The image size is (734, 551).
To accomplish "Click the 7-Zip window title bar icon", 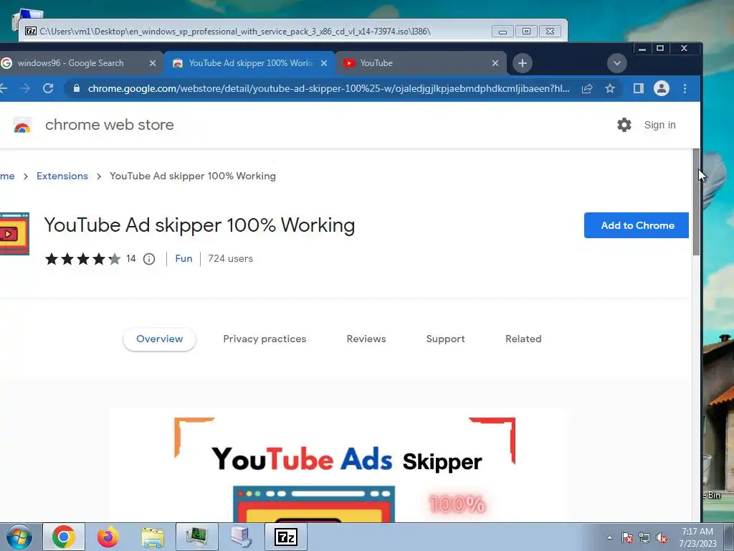I will coord(31,31).
